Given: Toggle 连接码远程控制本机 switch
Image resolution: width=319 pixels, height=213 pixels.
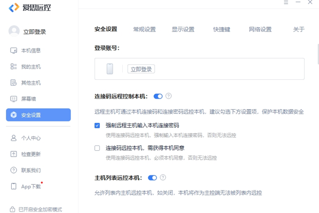Looking at the screenshot, I should coord(158,96).
